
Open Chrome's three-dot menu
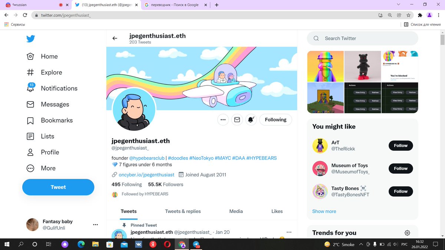tap(438, 15)
